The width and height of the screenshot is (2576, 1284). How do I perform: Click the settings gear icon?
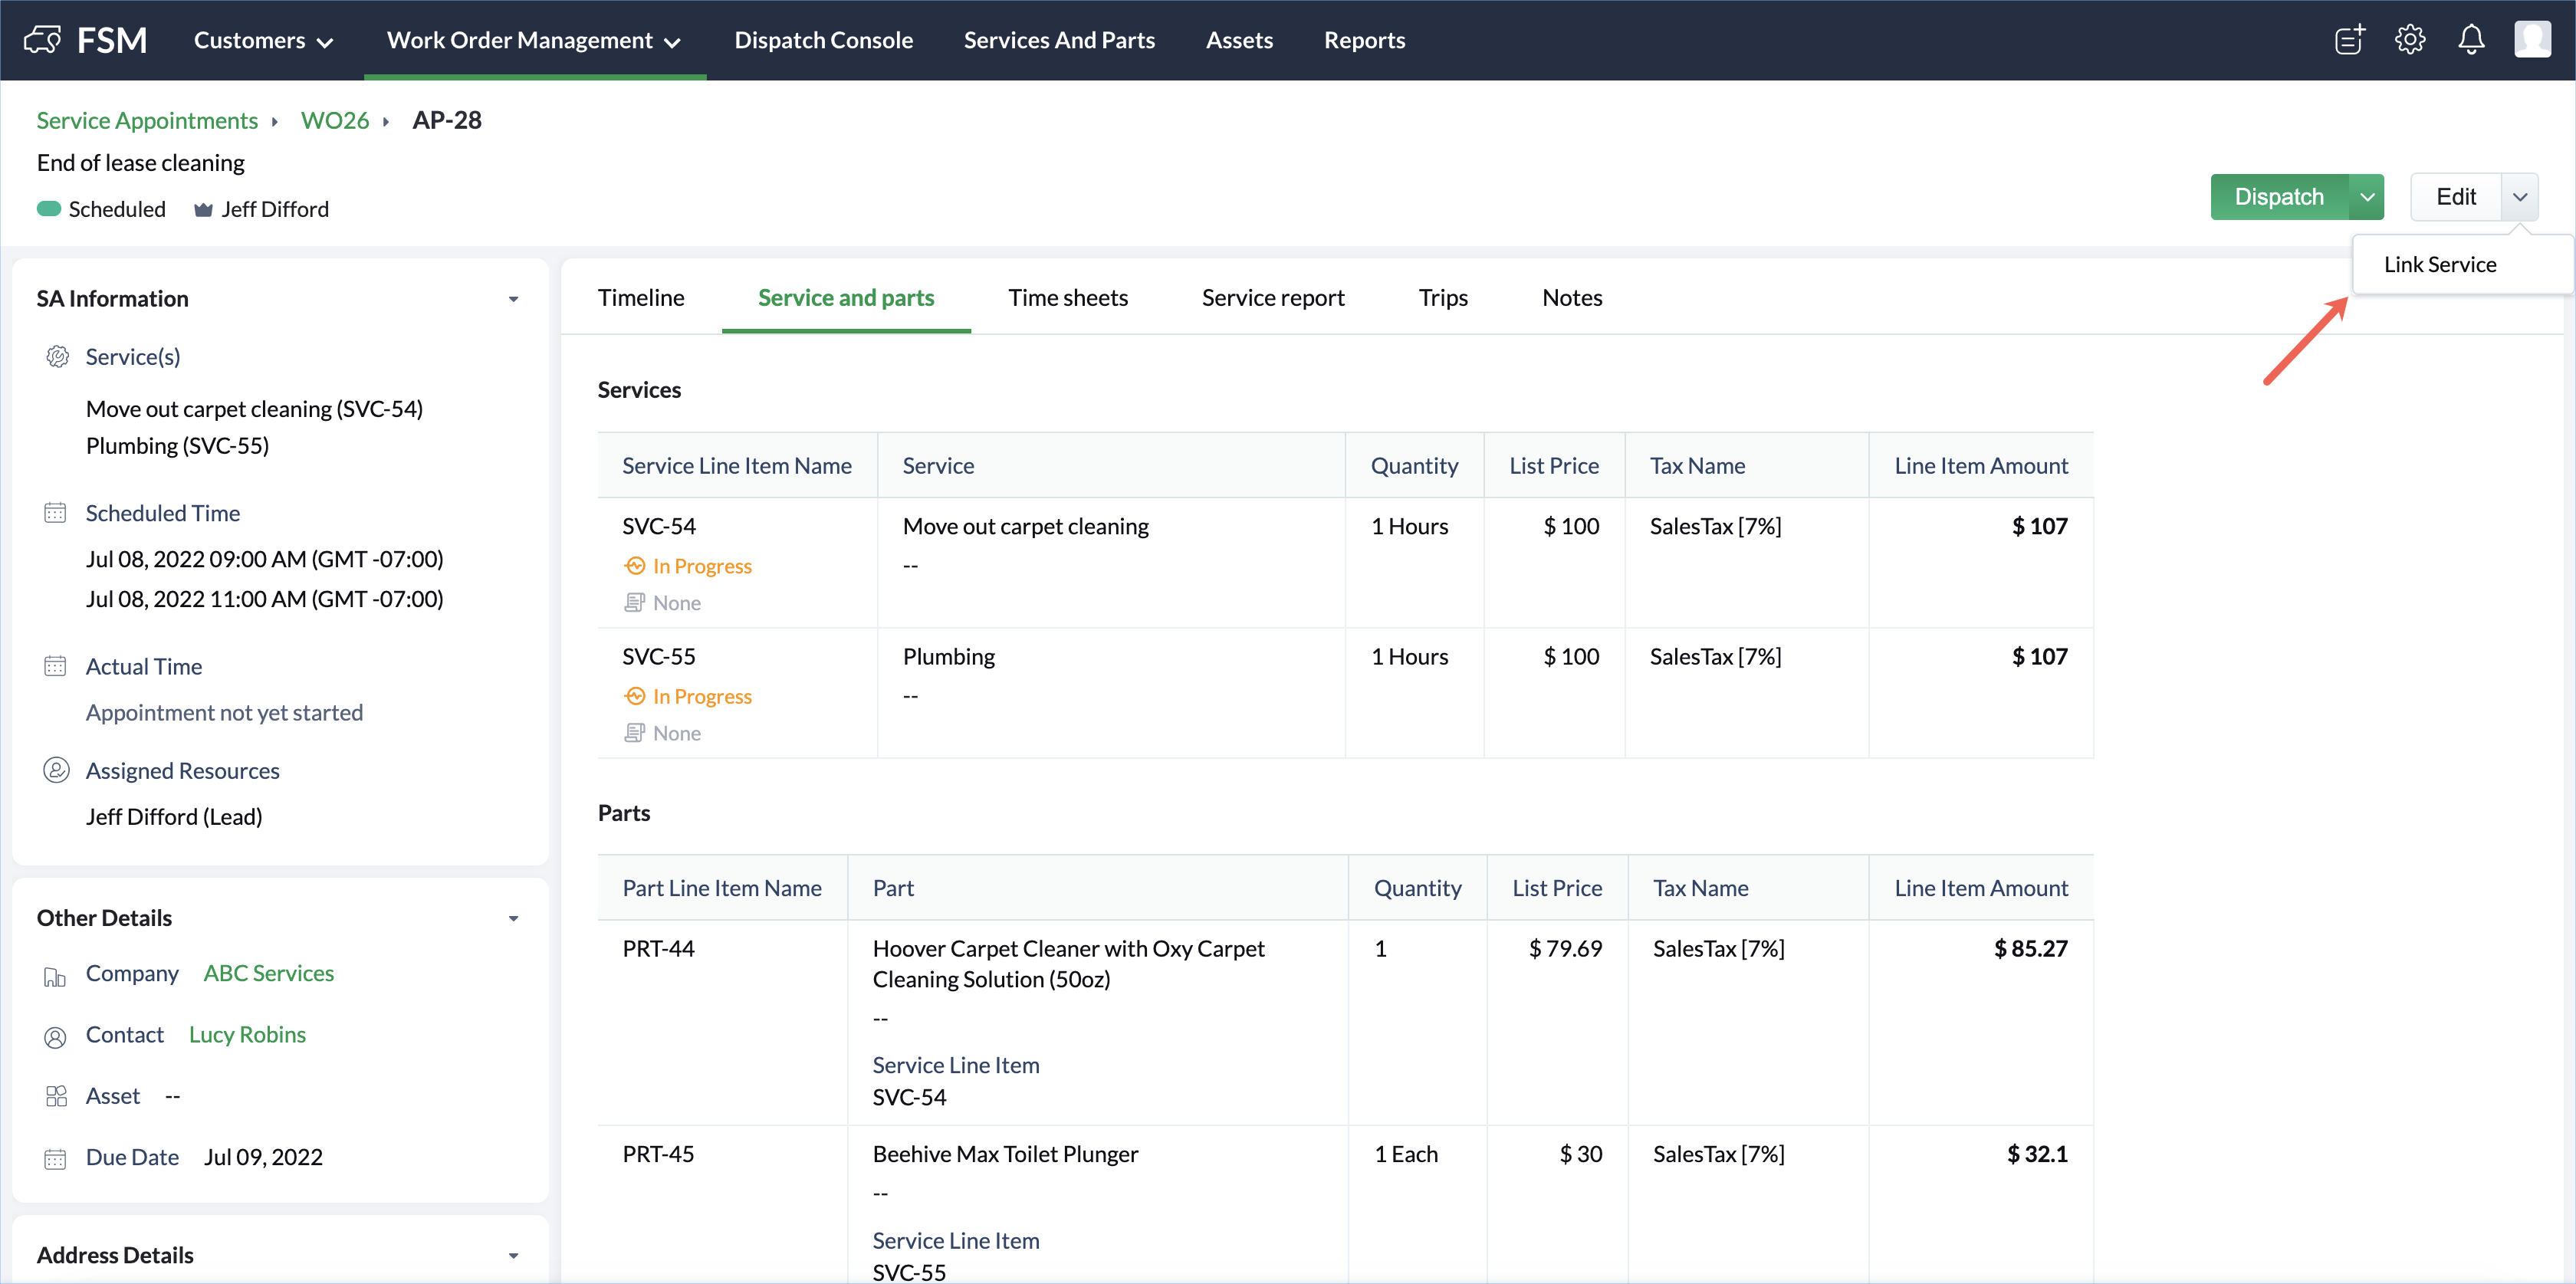click(2409, 40)
